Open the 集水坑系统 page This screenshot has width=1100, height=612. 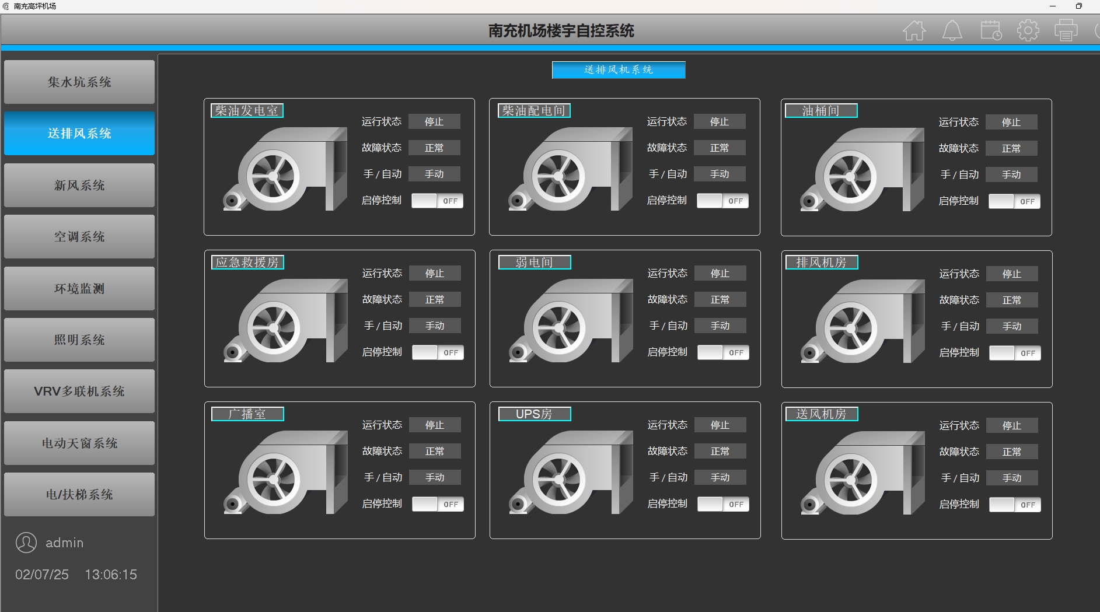[x=79, y=82]
